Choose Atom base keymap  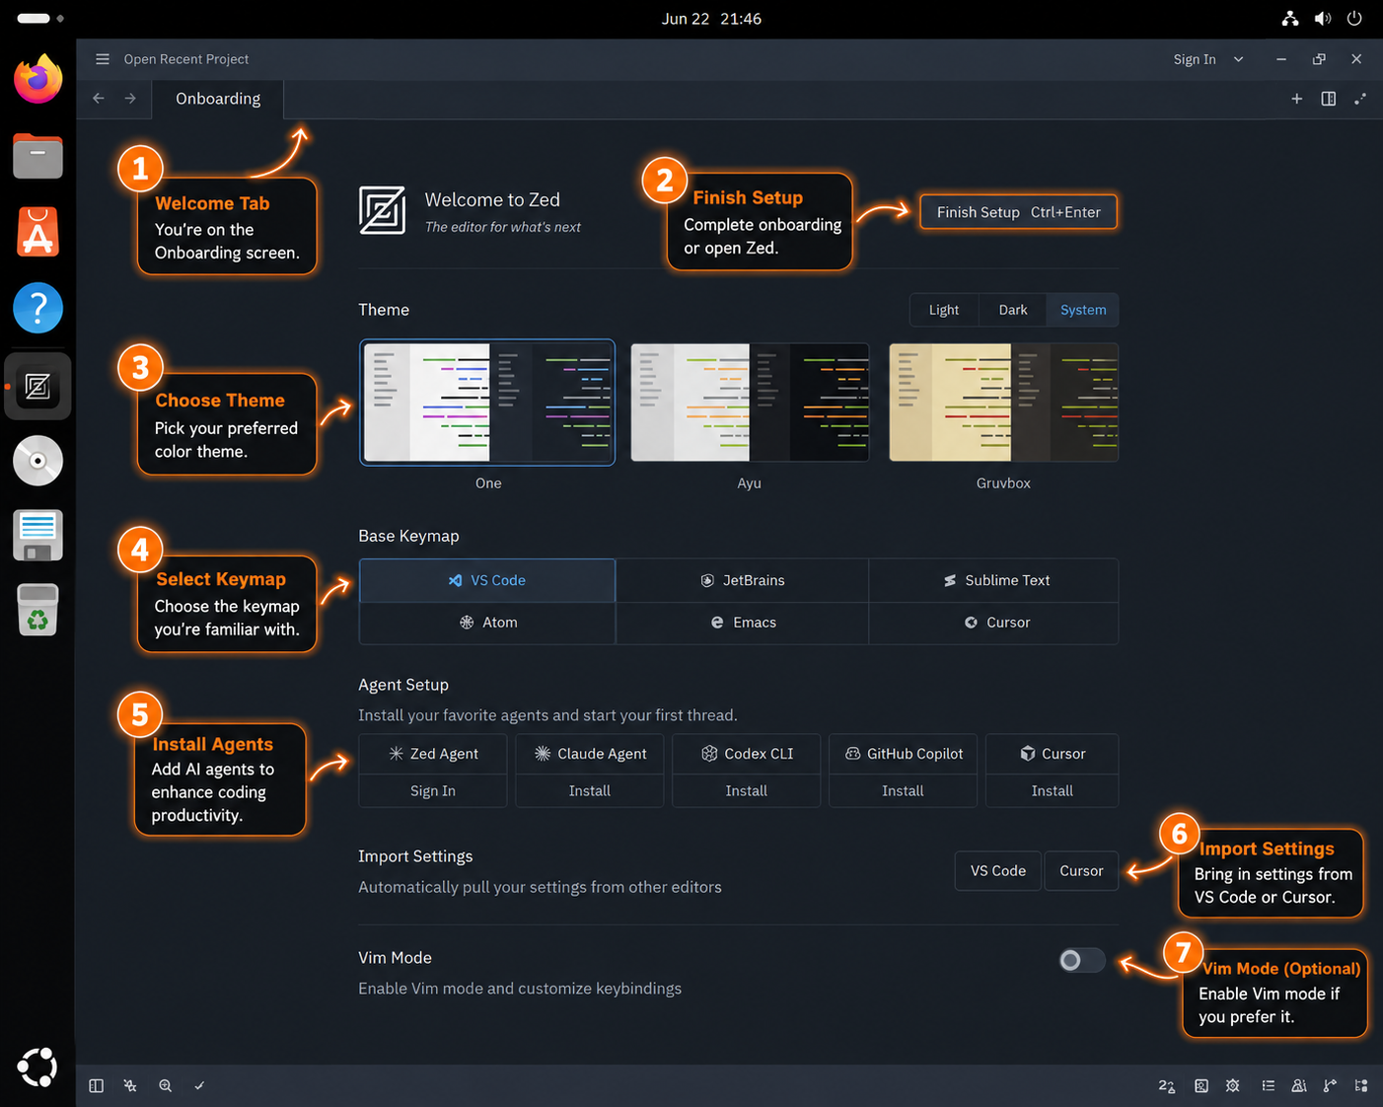click(x=487, y=623)
